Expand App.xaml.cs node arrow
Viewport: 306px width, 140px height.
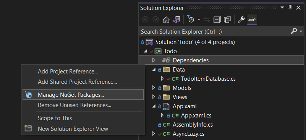tap(162, 116)
